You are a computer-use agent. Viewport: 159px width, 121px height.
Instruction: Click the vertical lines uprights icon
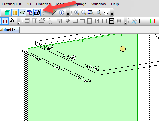(35, 21)
